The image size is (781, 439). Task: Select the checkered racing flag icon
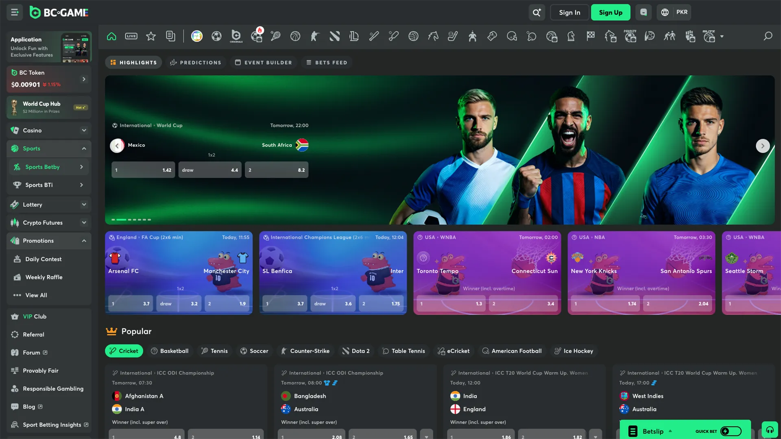591,36
